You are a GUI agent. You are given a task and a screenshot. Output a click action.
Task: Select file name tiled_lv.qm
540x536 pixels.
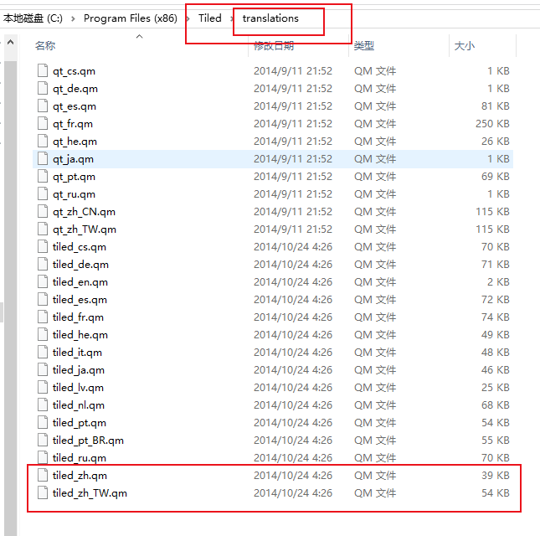tap(78, 387)
